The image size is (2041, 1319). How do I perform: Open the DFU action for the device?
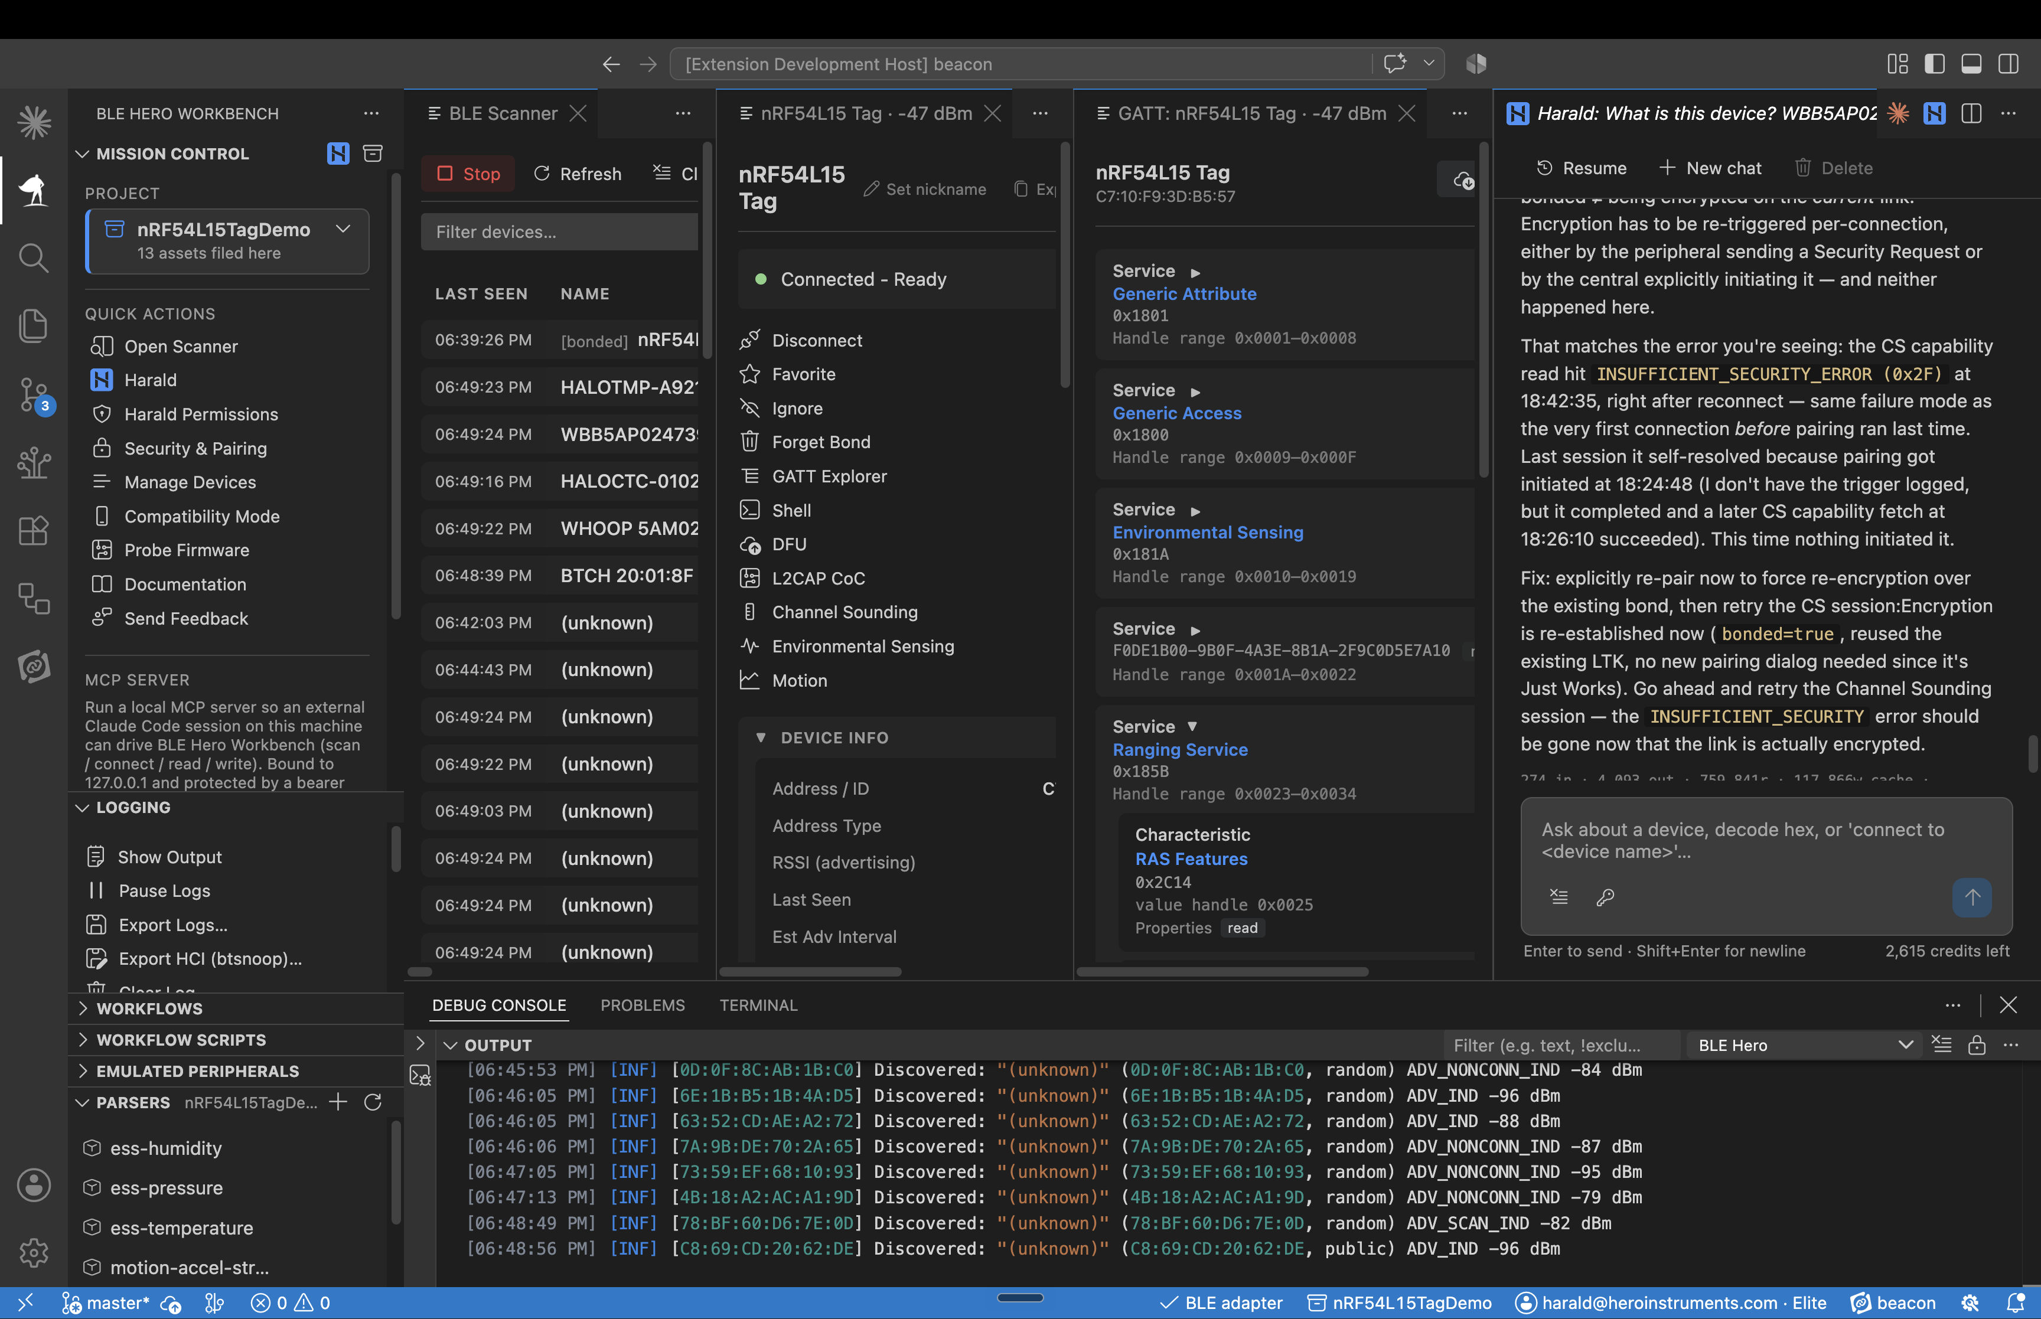[x=789, y=544]
